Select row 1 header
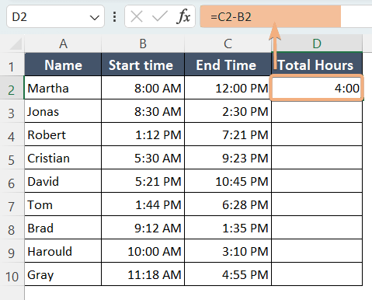 (12, 65)
